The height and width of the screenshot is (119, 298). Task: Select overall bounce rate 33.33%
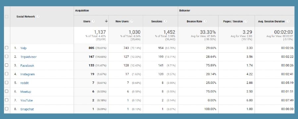point(208,32)
